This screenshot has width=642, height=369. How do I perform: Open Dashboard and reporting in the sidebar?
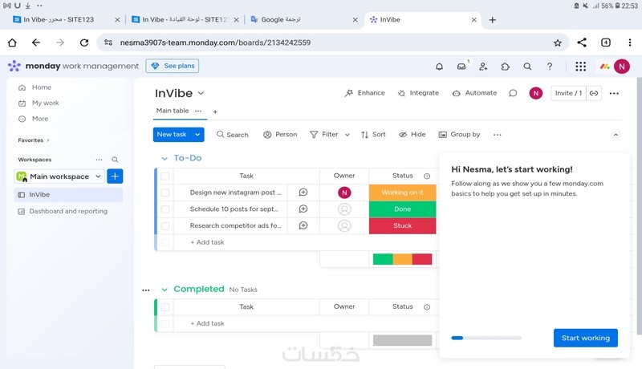pos(68,212)
